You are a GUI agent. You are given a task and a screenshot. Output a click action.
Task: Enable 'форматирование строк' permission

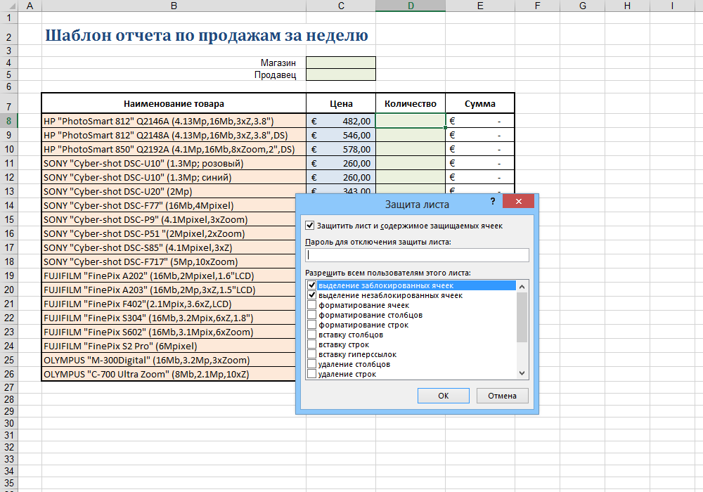[312, 325]
